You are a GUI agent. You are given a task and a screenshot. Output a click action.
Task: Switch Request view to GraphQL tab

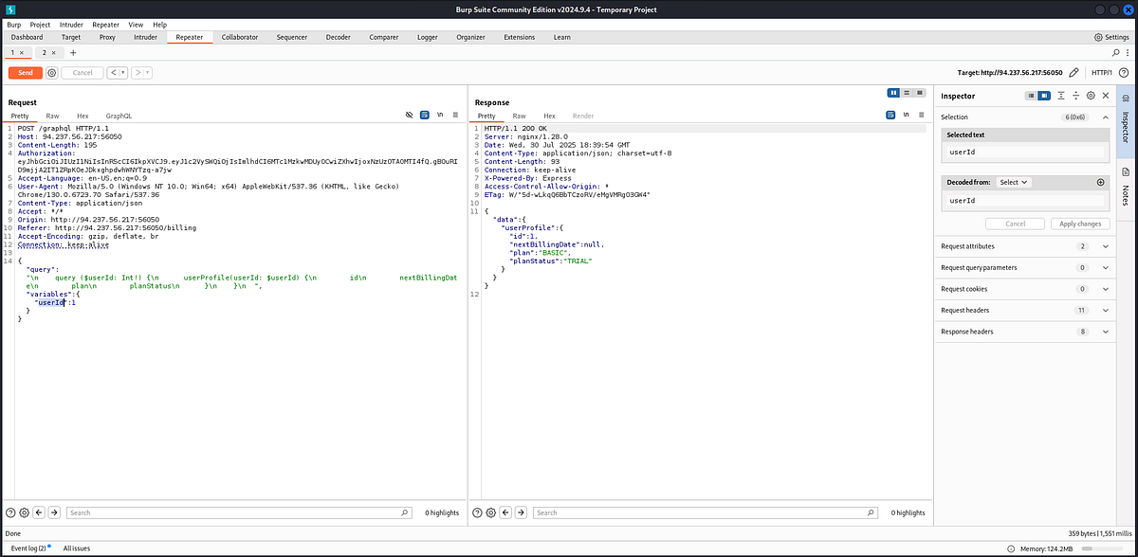point(119,116)
